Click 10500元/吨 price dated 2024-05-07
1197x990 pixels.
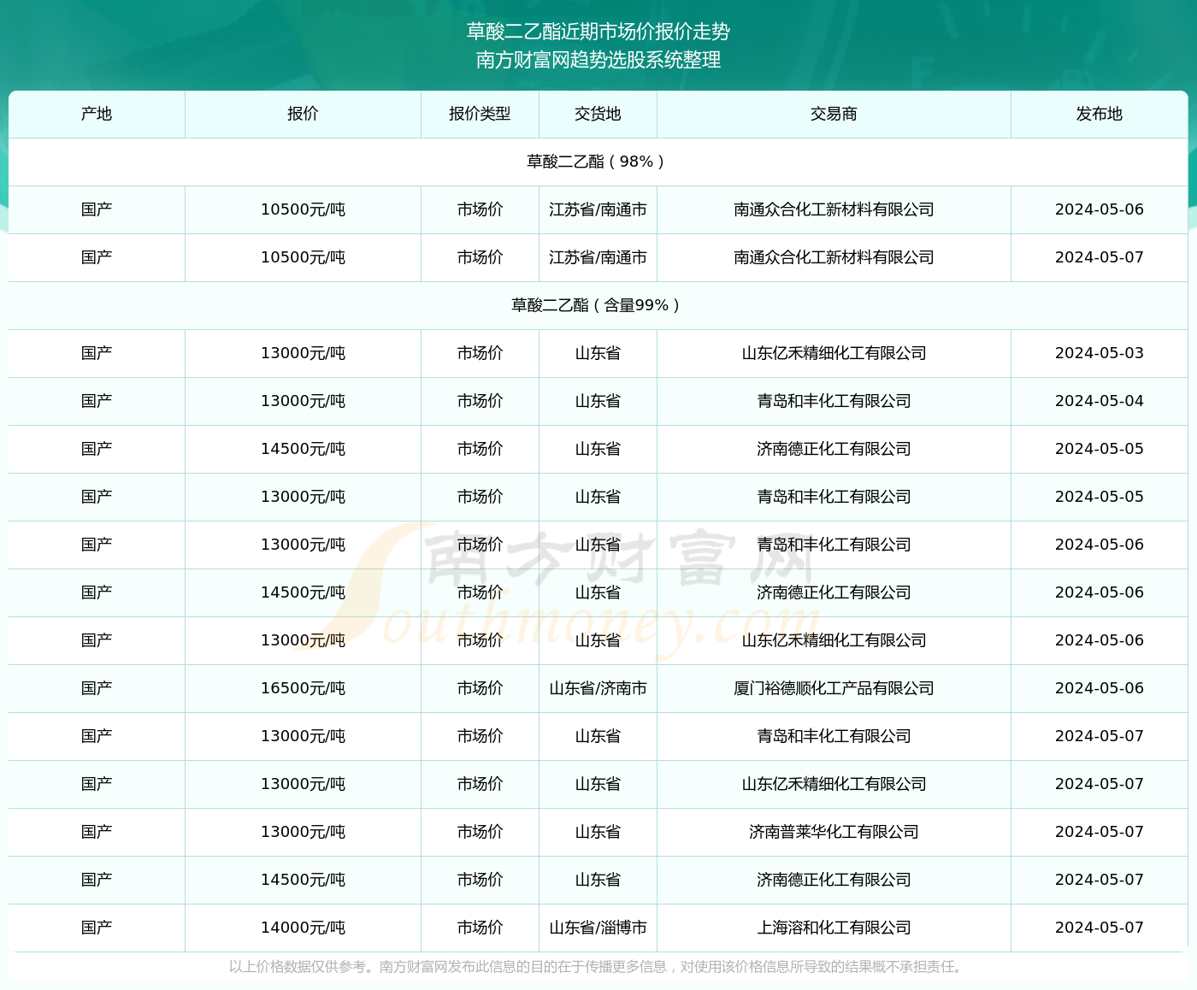click(x=303, y=257)
